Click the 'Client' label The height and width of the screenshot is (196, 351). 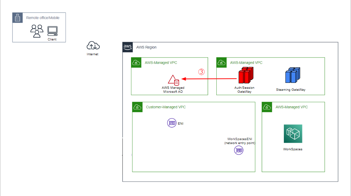tap(52, 39)
